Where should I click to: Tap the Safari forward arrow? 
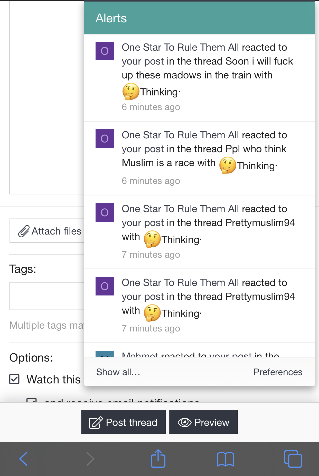pyautogui.click(x=90, y=459)
